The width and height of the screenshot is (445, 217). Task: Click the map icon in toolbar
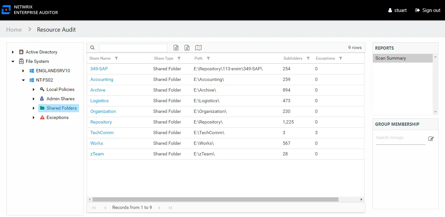tap(198, 48)
